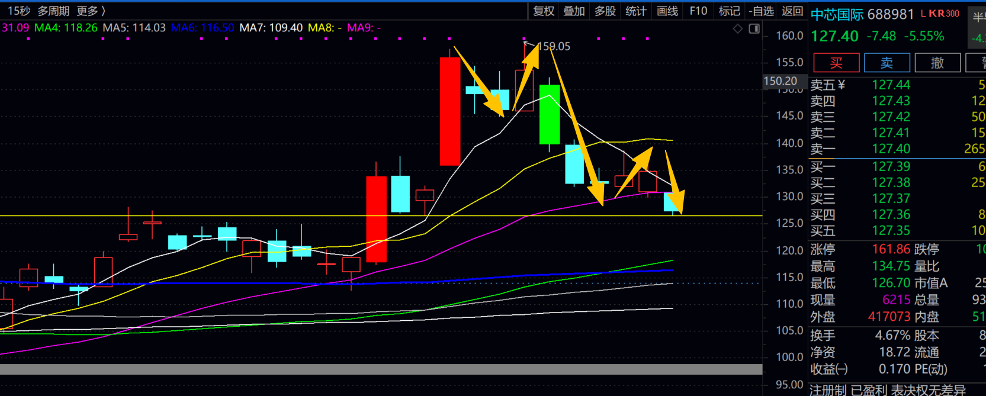This screenshot has width=986, height=396.
Task: Click the 300 index tag icon
Action: (x=952, y=14)
